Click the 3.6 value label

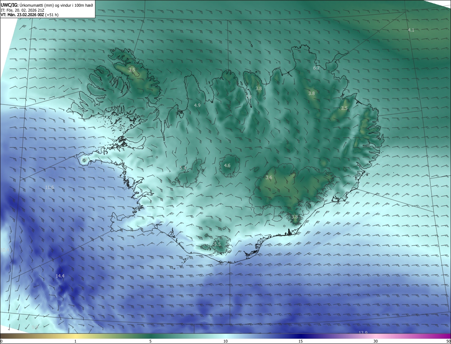pyautogui.click(x=269, y=178)
